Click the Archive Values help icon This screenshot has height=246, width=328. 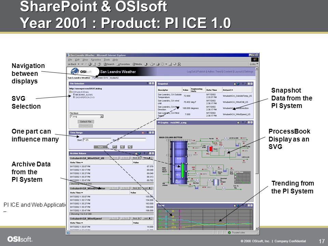144,153
